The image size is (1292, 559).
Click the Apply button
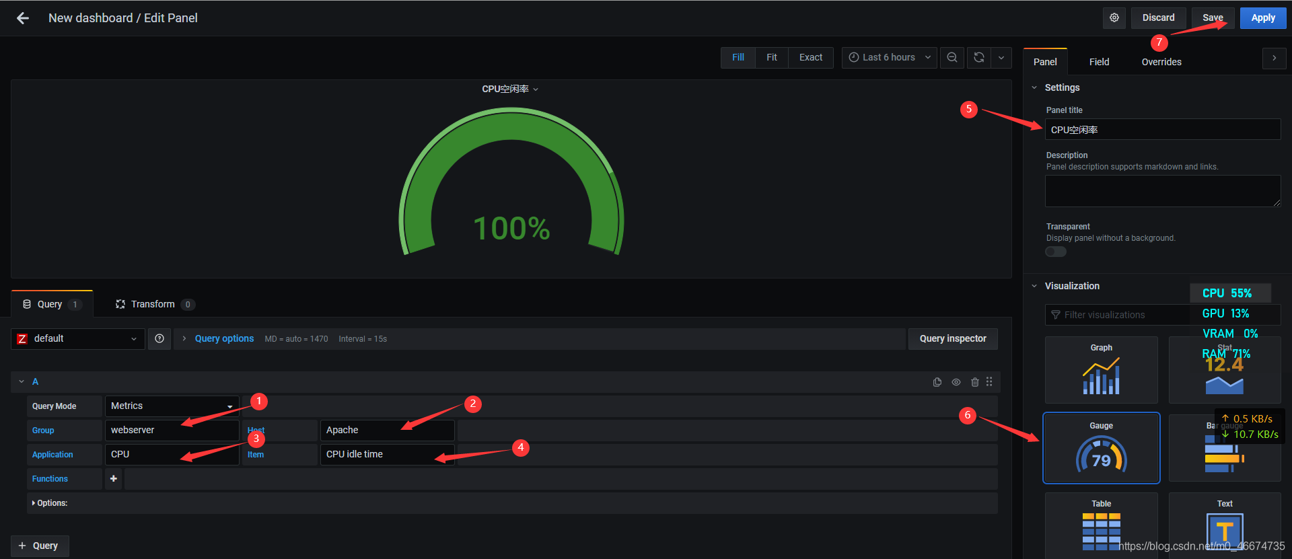pos(1262,18)
